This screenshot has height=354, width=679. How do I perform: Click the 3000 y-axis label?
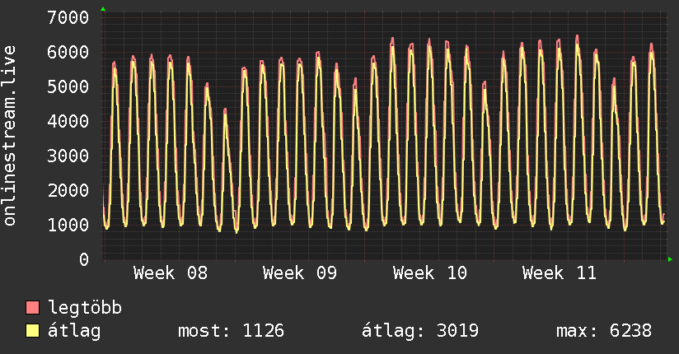(68, 156)
